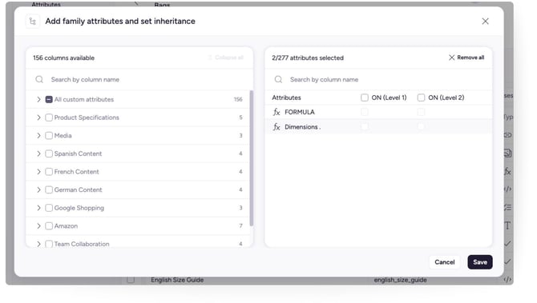This screenshot has width=537, height=303.
Task: Toggle Level 1 inheritance for FORMULA
Action: tap(365, 112)
